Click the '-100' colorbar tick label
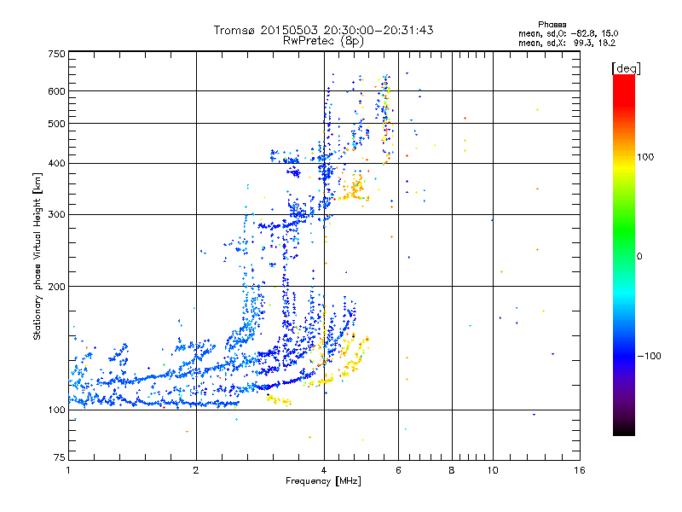The width and height of the screenshot is (682, 512). [x=649, y=356]
